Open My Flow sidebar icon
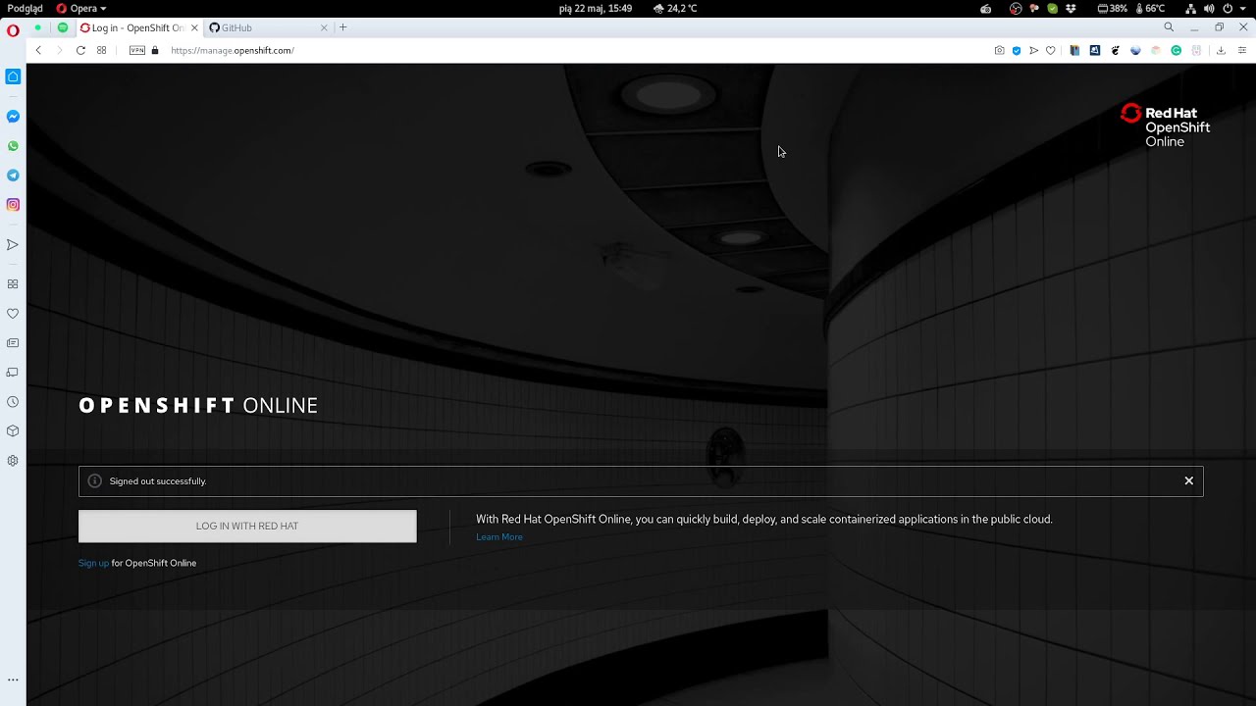Viewport: 1256px width, 706px height. [13, 245]
